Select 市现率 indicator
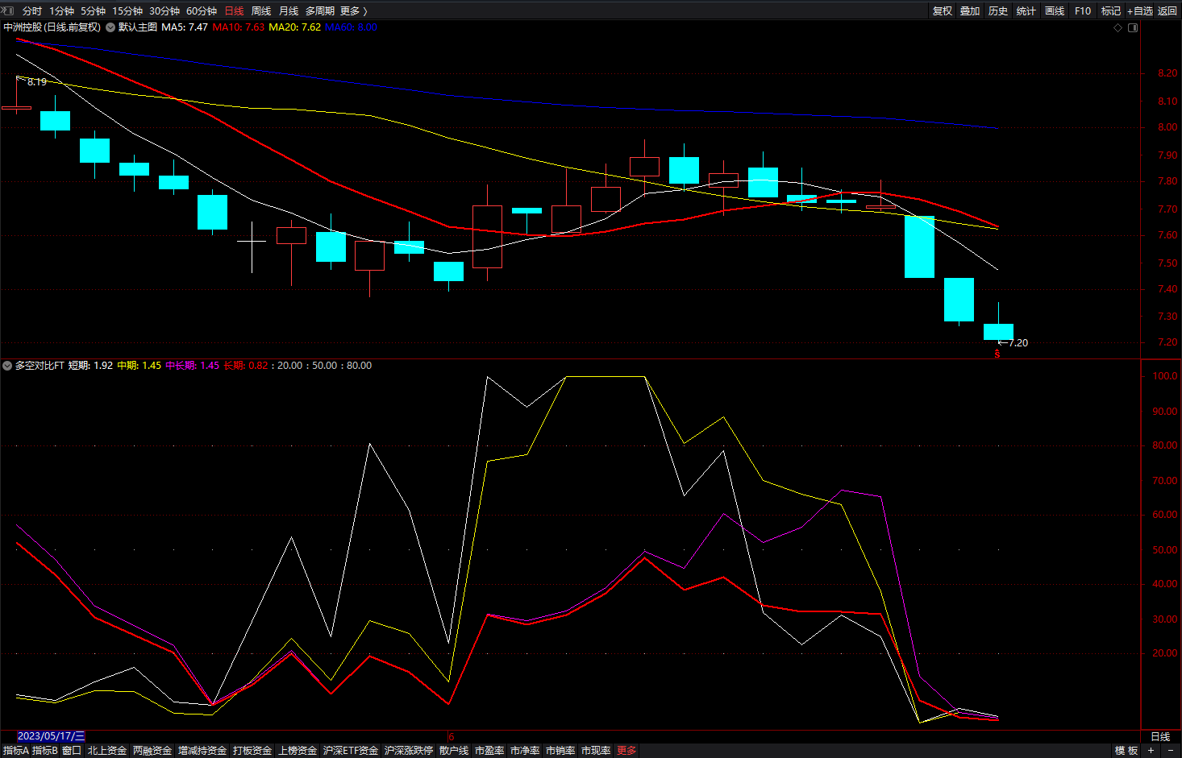 pos(596,751)
